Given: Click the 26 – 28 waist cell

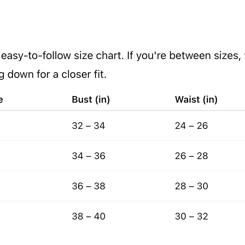Looking at the screenshot, I should click(191, 156).
